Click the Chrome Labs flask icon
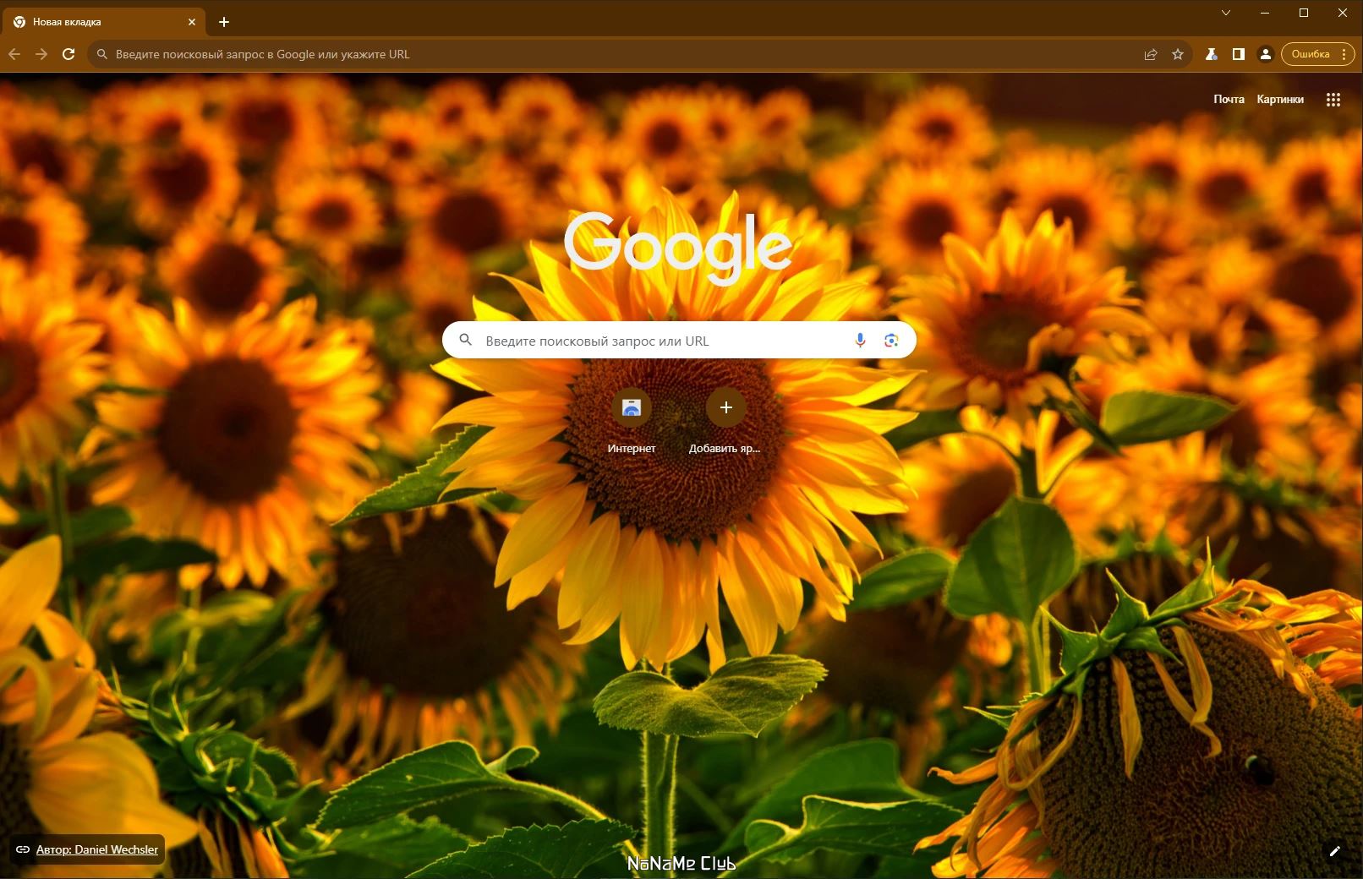The height and width of the screenshot is (879, 1363). [1210, 54]
